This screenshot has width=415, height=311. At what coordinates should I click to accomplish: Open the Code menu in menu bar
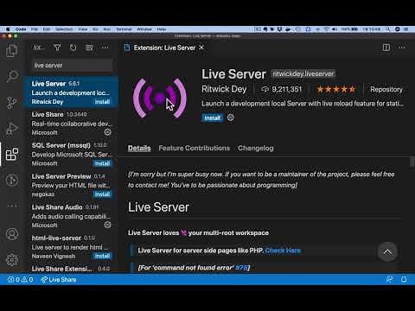tap(21, 29)
